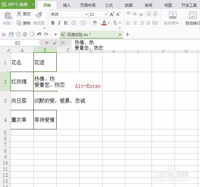The image size is (200, 187).
Task: Click the Copy icon
Action: coord(19,23)
